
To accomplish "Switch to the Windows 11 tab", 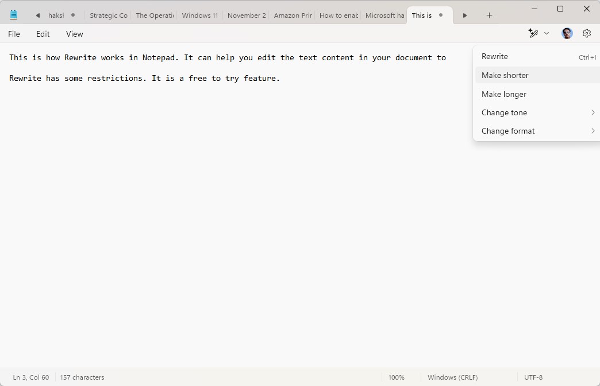I will pyautogui.click(x=200, y=15).
